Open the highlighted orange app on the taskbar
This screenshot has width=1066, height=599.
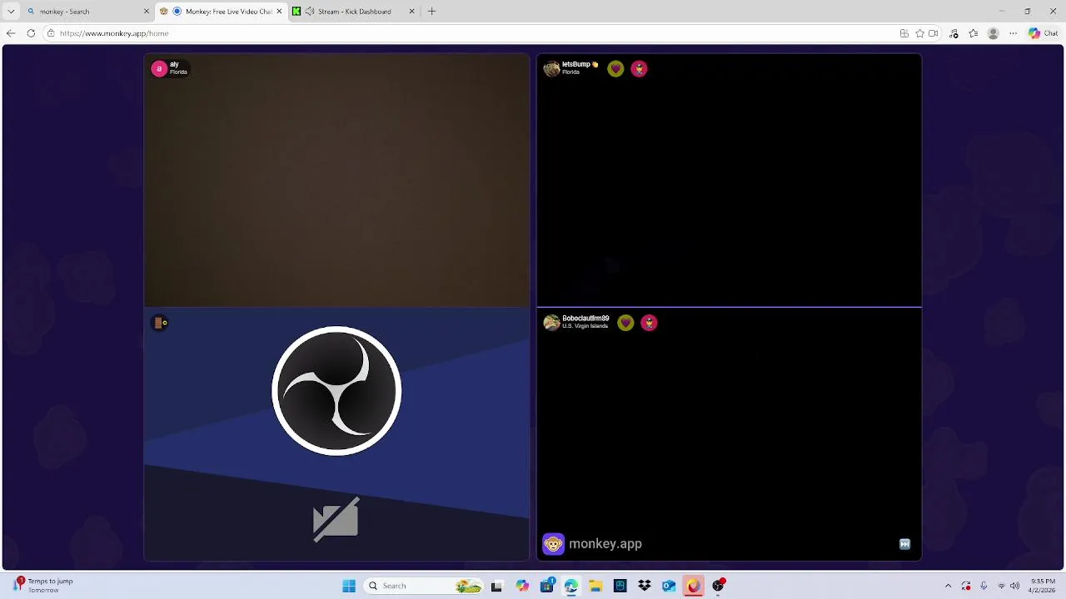coord(694,586)
